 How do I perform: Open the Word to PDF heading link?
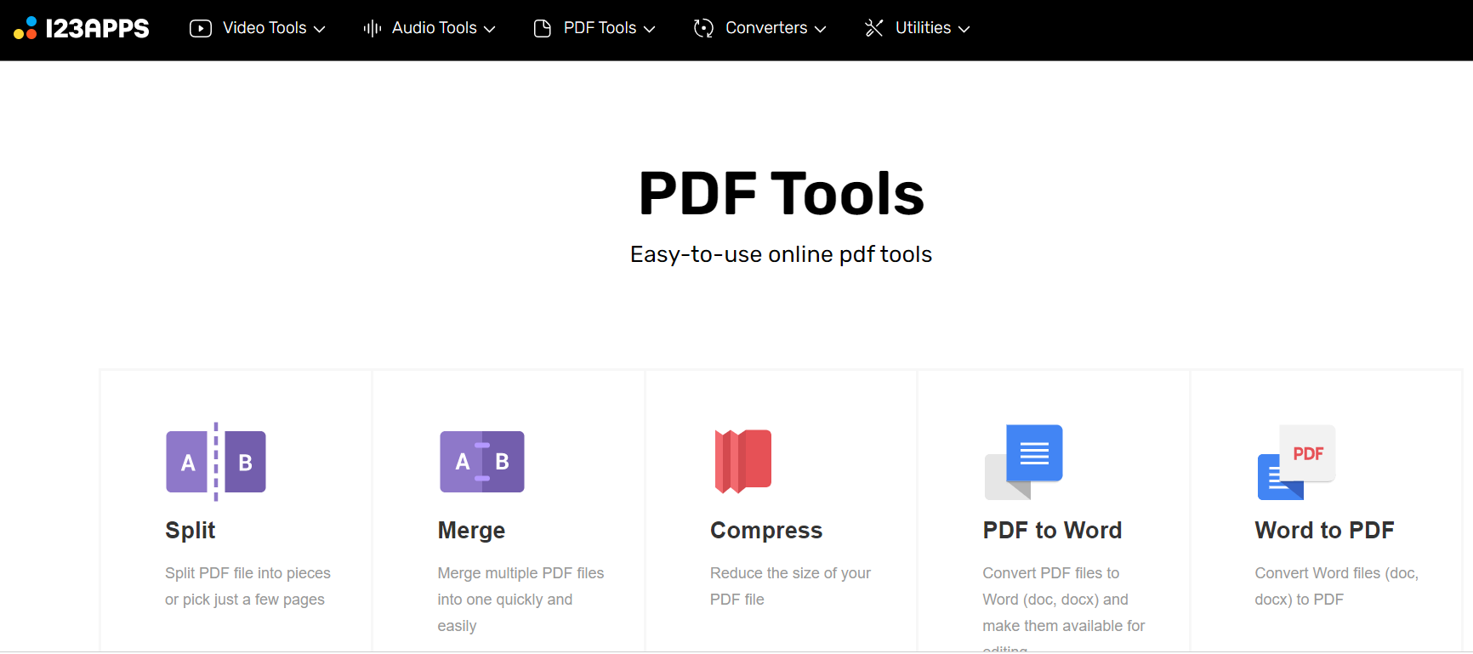tap(1324, 531)
